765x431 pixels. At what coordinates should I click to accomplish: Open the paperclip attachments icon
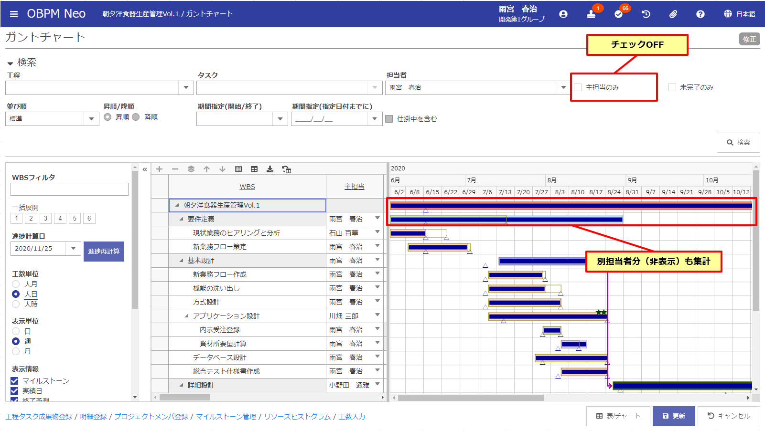point(673,14)
